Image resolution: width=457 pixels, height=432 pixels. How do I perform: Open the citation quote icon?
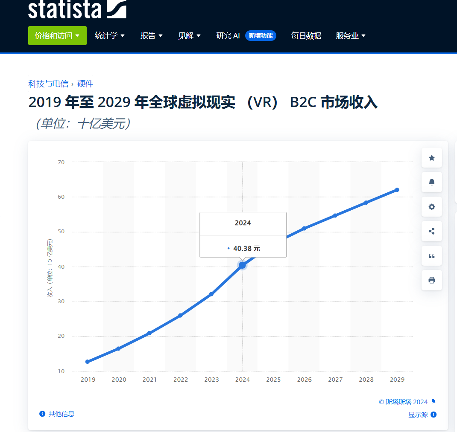[431, 255]
